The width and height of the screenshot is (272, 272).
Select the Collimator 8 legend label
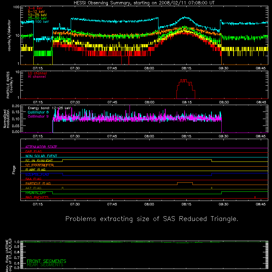click(38, 112)
